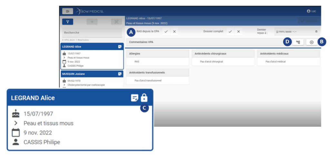Click the blue filter funnel button
This screenshot has height=156, width=330.
click(x=68, y=22)
